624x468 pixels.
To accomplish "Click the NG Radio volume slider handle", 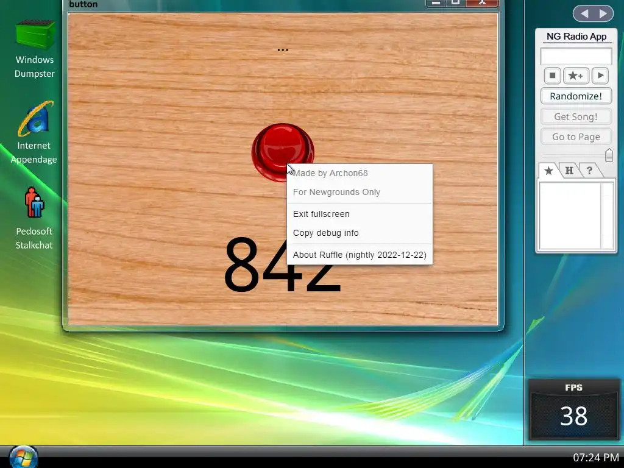I will click(x=609, y=155).
